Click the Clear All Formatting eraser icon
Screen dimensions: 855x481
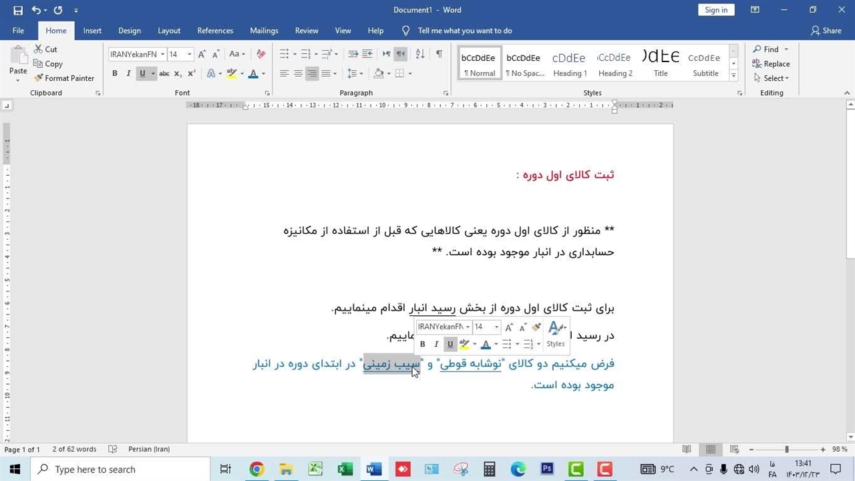261,54
